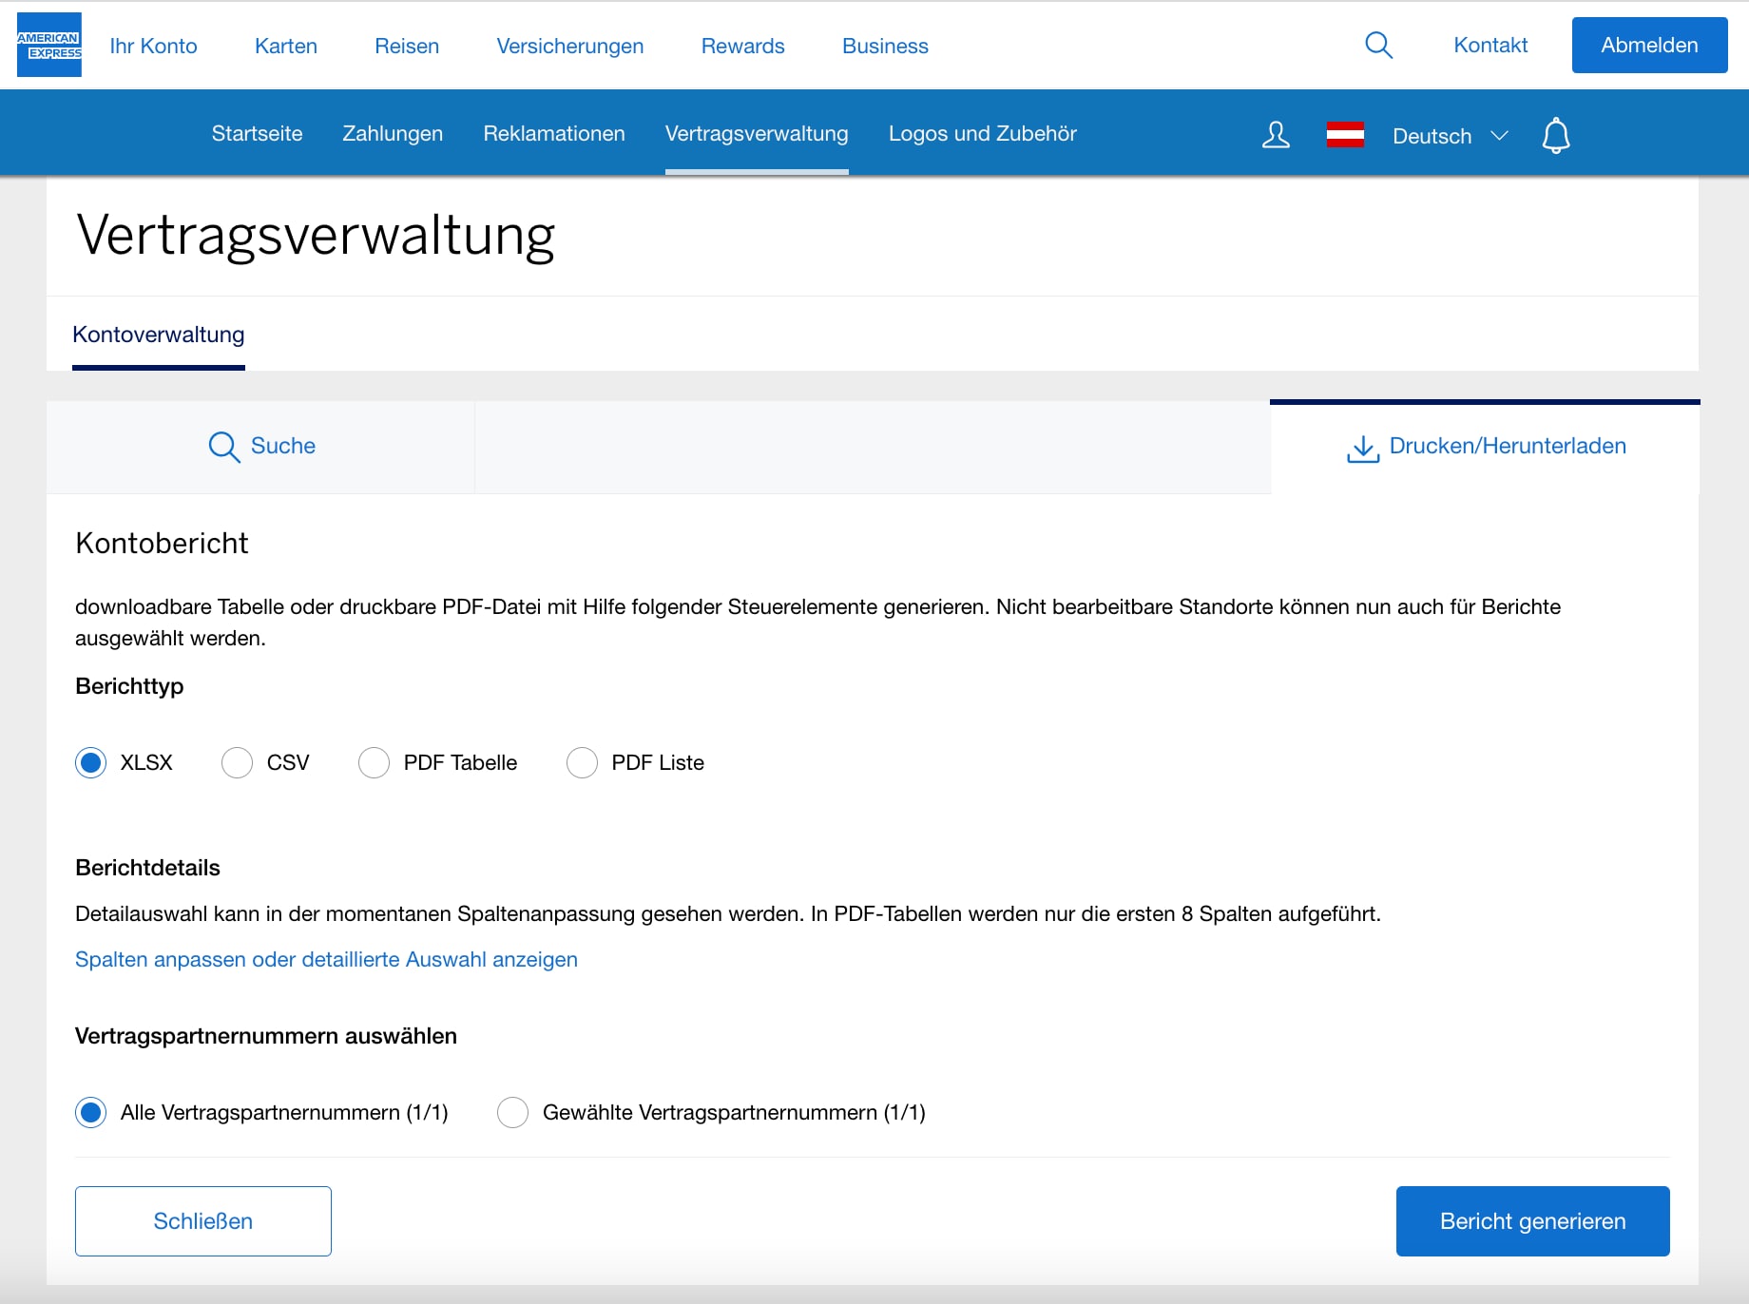Click the Bericht generieren button

pos(1532,1220)
